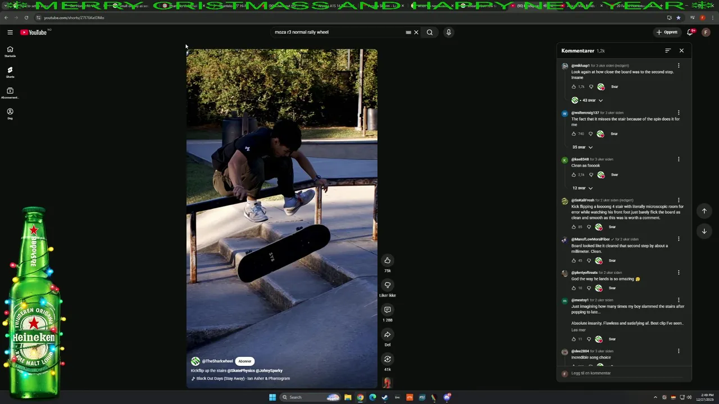Like @waltercraig137's comment

click(574, 134)
